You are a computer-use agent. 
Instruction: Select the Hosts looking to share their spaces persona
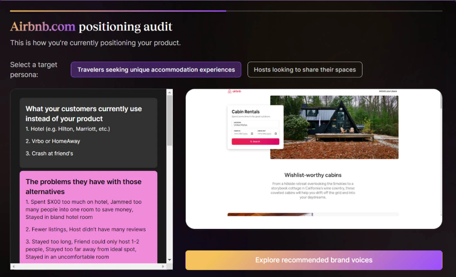[x=305, y=70]
